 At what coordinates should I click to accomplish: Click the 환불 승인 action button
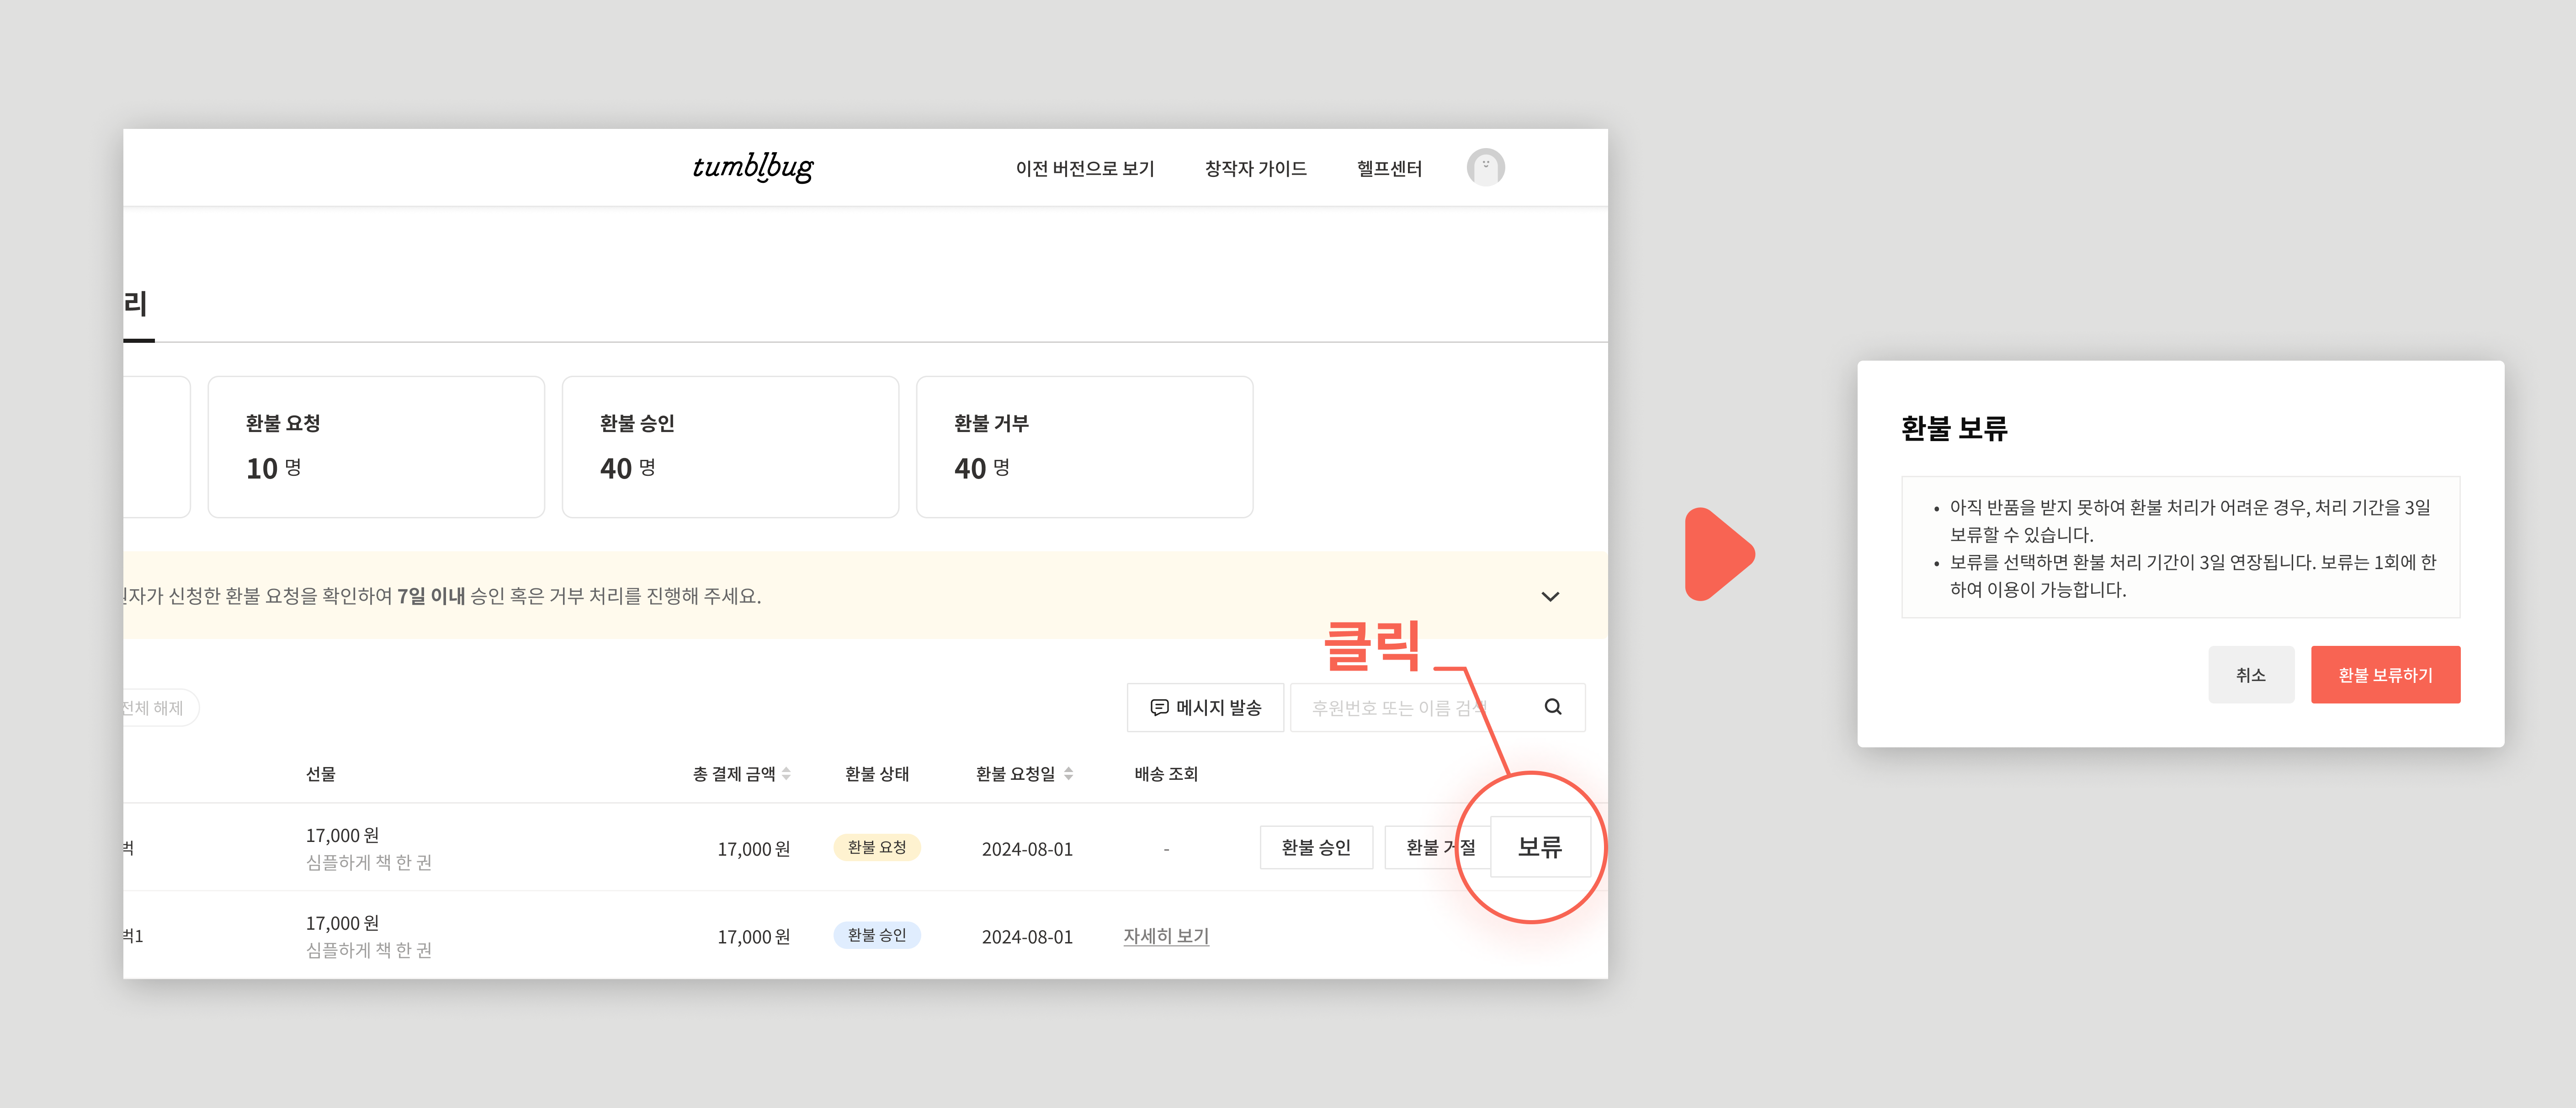tap(1315, 847)
